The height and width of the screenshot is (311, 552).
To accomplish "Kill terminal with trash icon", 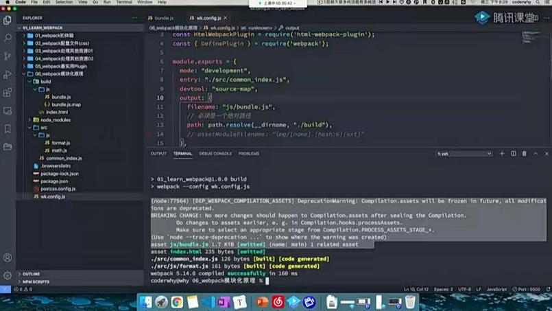I will click(x=524, y=154).
